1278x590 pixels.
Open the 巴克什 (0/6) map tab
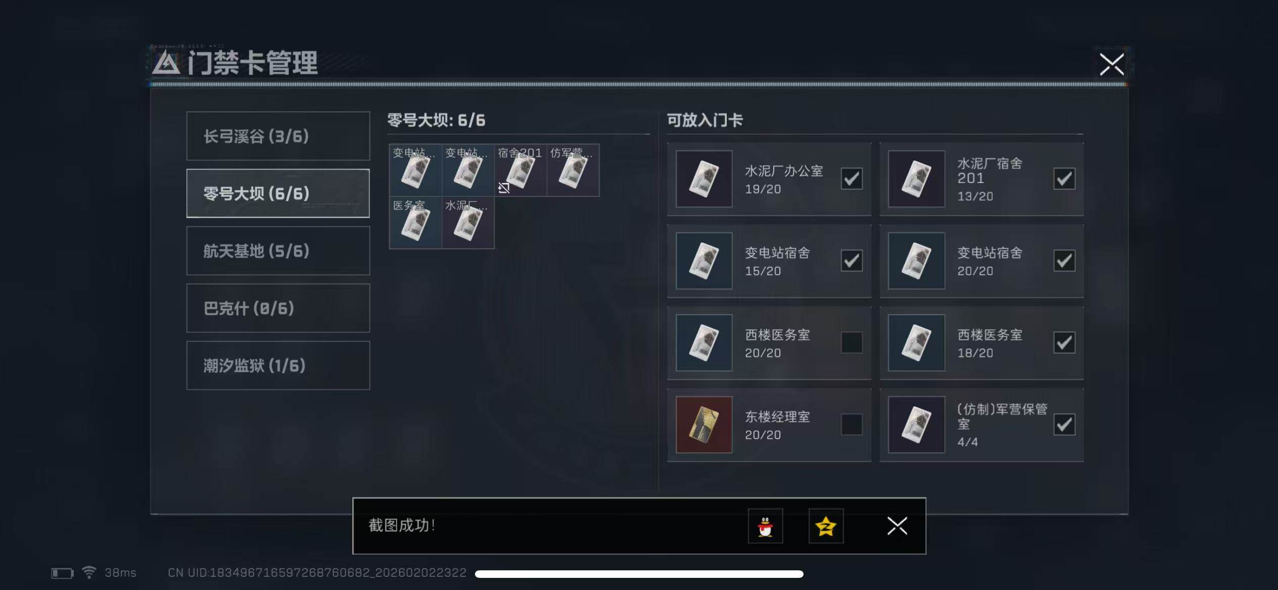[278, 308]
